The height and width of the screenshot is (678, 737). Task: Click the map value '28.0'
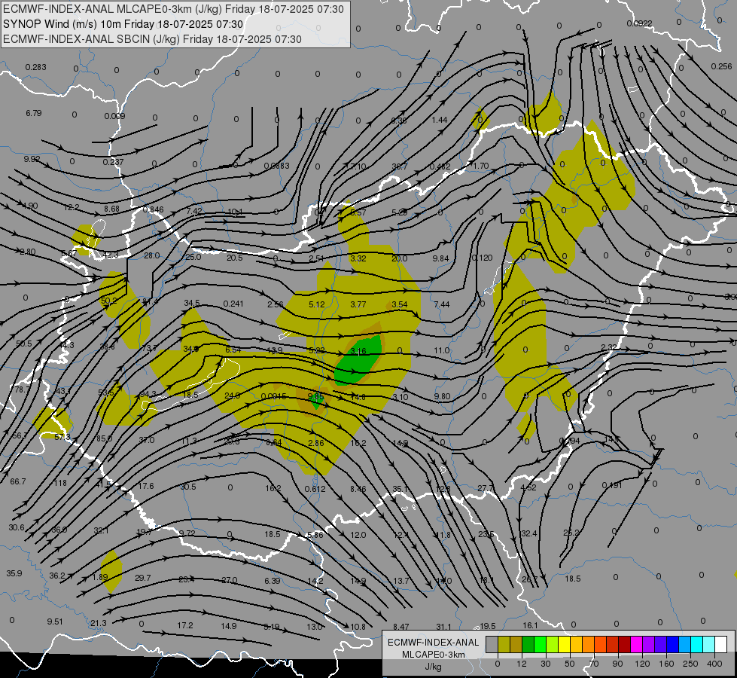(152, 255)
